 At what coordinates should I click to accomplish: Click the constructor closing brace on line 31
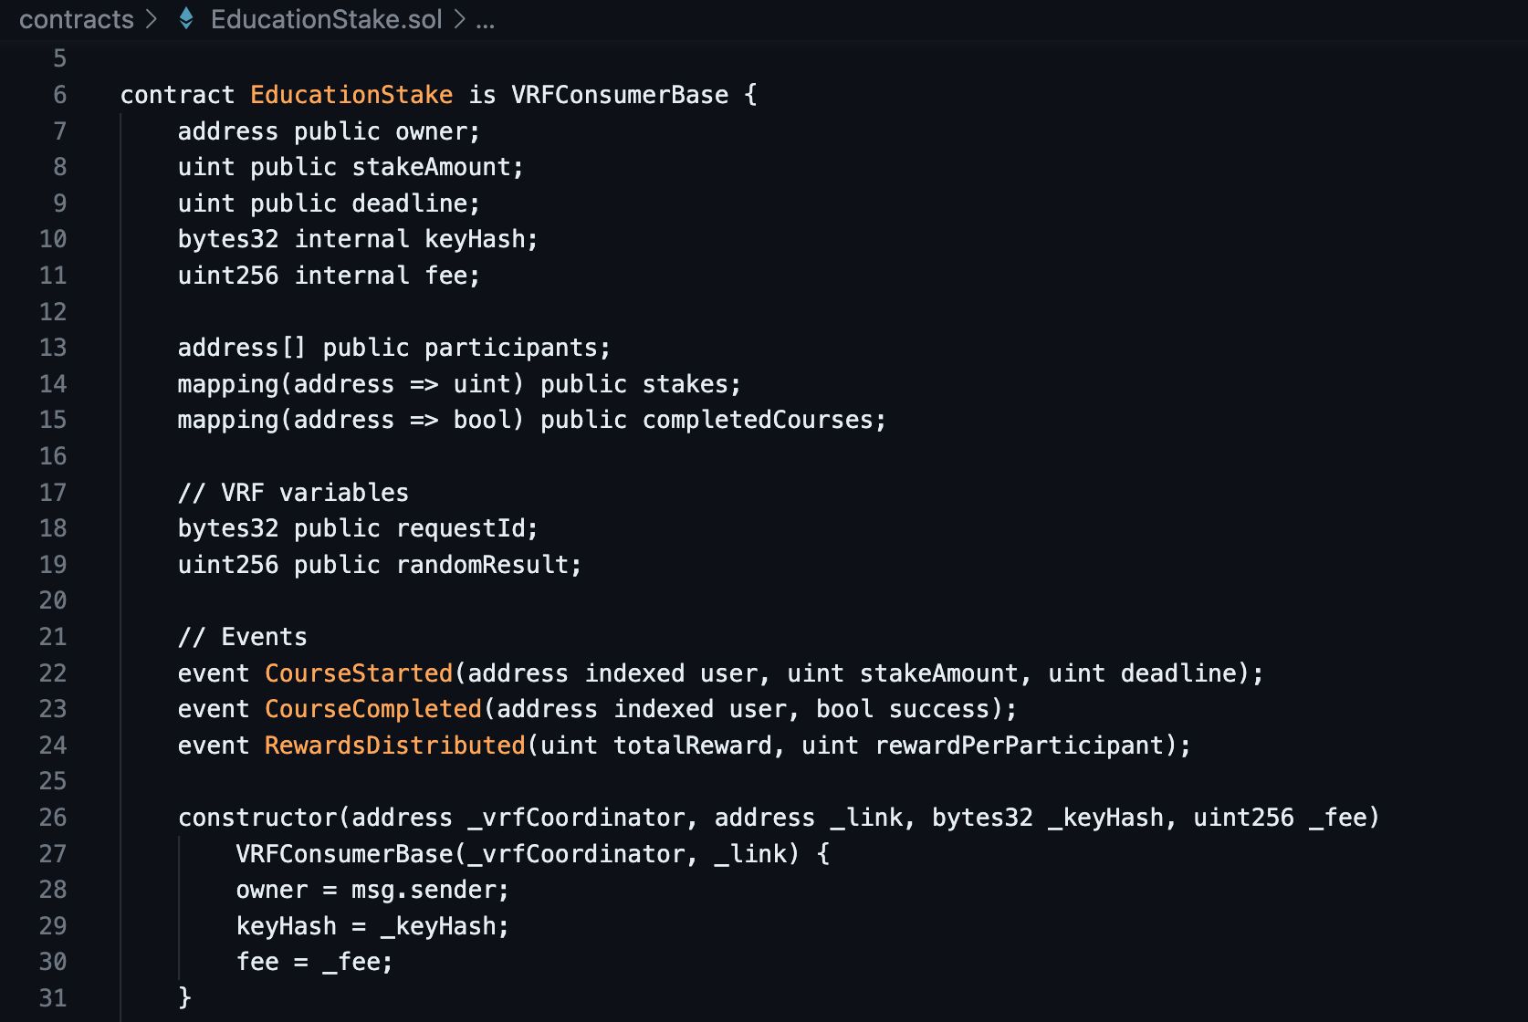pyautogui.click(x=184, y=997)
